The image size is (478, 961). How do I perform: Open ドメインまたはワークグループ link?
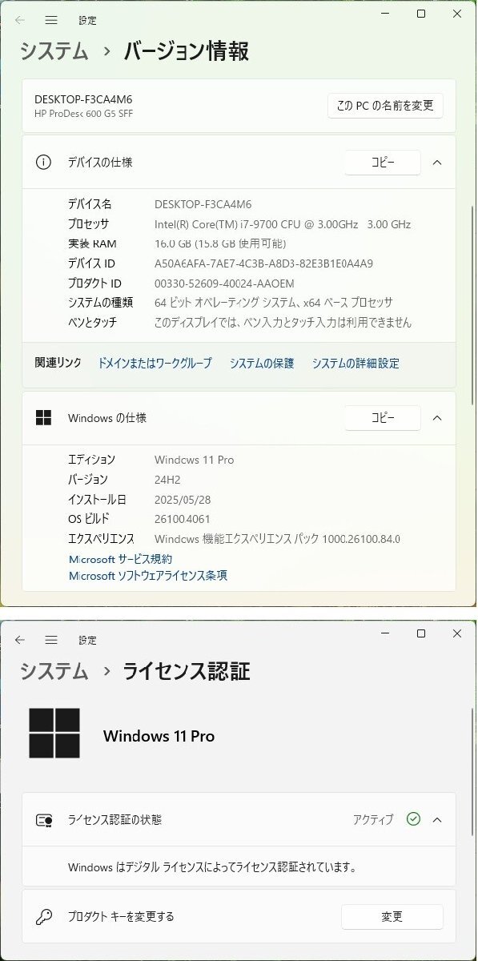(155, 363)
